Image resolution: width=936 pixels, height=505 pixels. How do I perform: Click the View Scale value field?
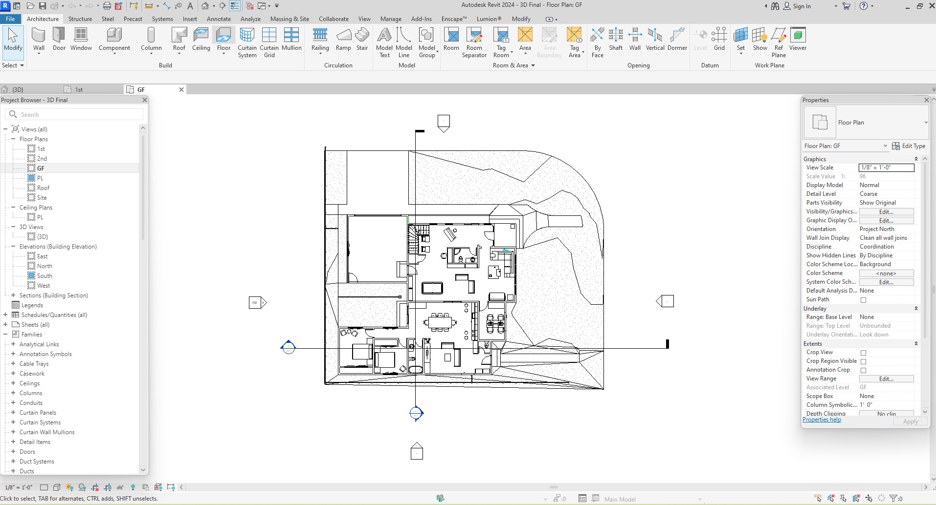click(x=886, y=168)
